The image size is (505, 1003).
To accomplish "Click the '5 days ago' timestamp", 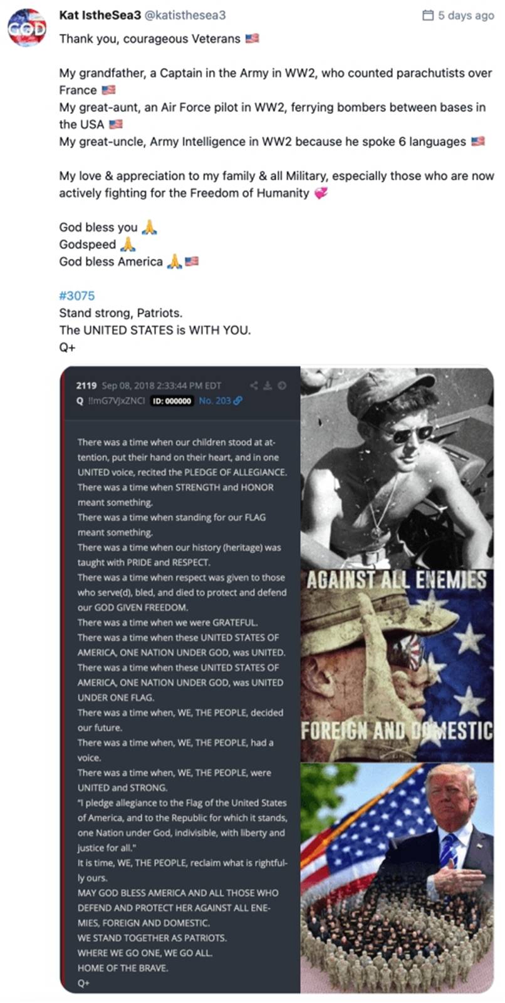I will click(466, 15).
